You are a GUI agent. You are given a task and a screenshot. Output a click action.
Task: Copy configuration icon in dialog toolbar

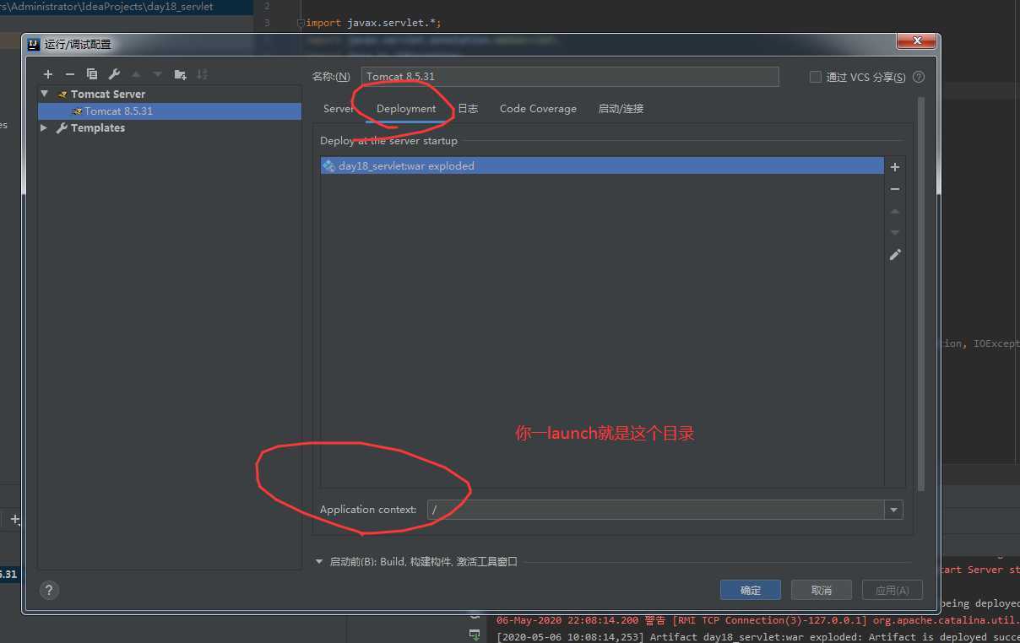point(92,74)
